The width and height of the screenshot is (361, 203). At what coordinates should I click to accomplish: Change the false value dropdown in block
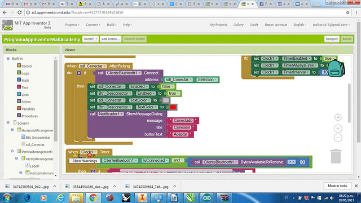coord(167,86)
